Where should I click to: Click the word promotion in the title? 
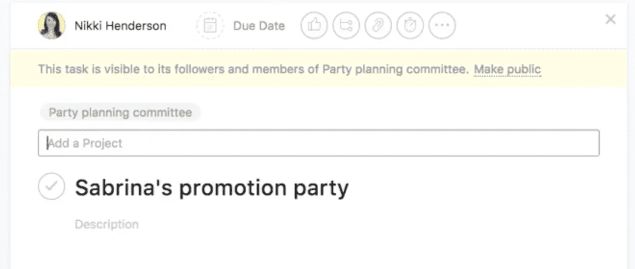click(x=233, y=188)
